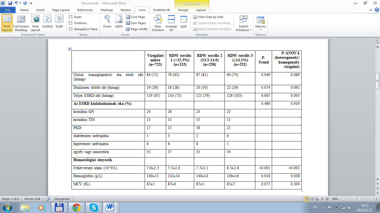Open the File tab
Screen dimensions: 380x213
point(8,10)
